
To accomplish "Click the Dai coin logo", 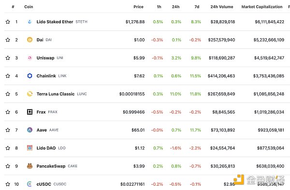I will pos(29,40).
